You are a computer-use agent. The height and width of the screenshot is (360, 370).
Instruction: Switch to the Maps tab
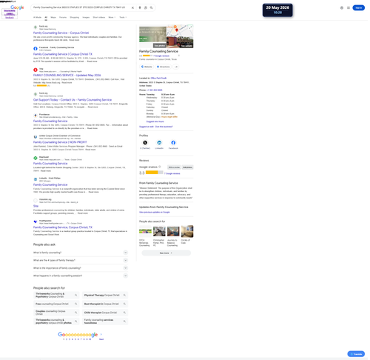click(53, 17)
